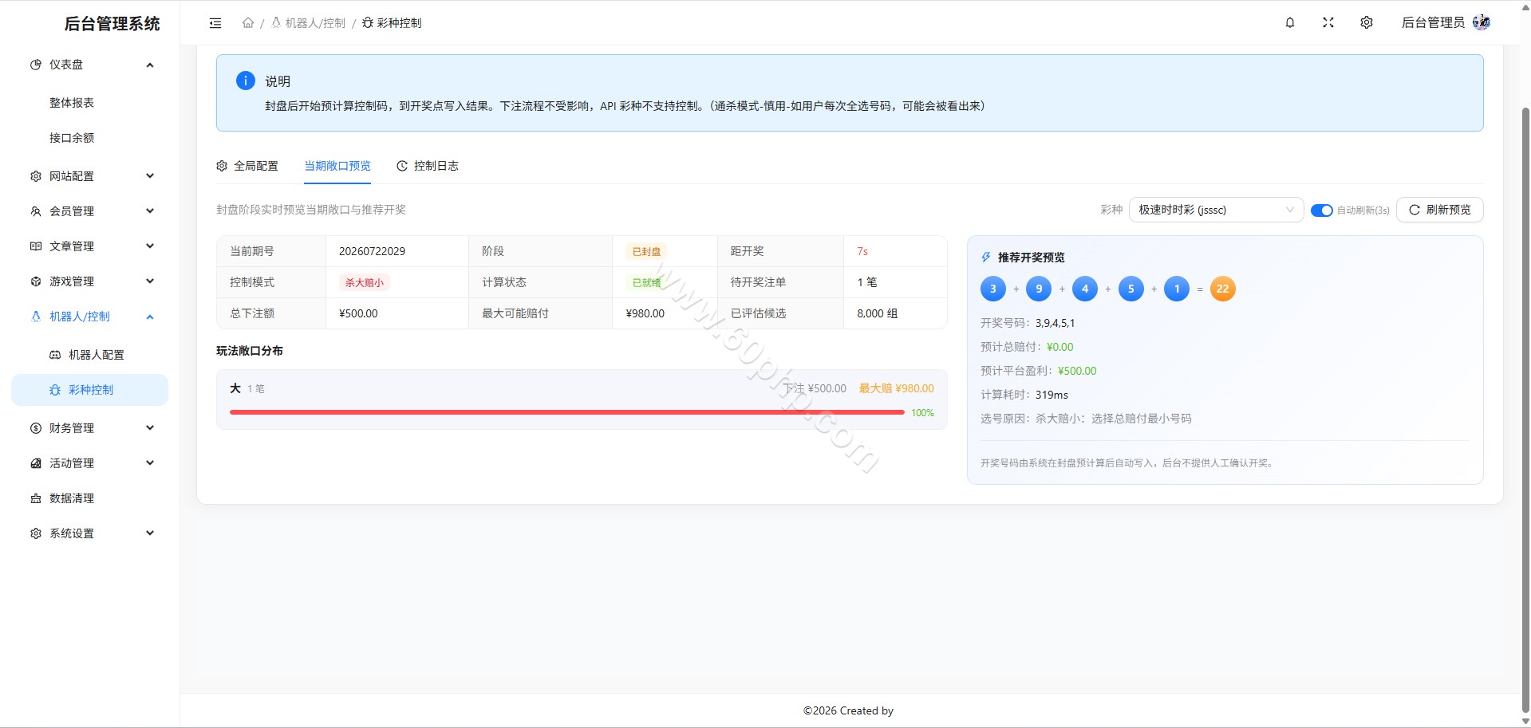The height and width of the screenshot is (728, 1531).
Task: Click the 网站配置 gear icon in sidebar
Action: pyautogui.click(x=36, y=176)
